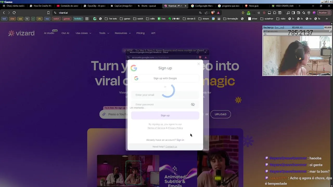Open API nav link
The height and width of the screenshot is (187, 333).
click(x=153, y=33)
